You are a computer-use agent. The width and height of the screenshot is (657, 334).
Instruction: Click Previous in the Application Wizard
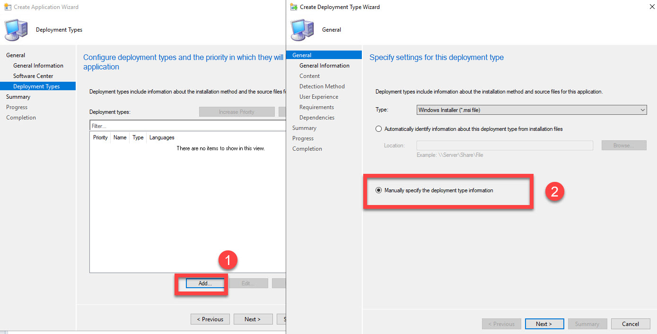[210, 319]
